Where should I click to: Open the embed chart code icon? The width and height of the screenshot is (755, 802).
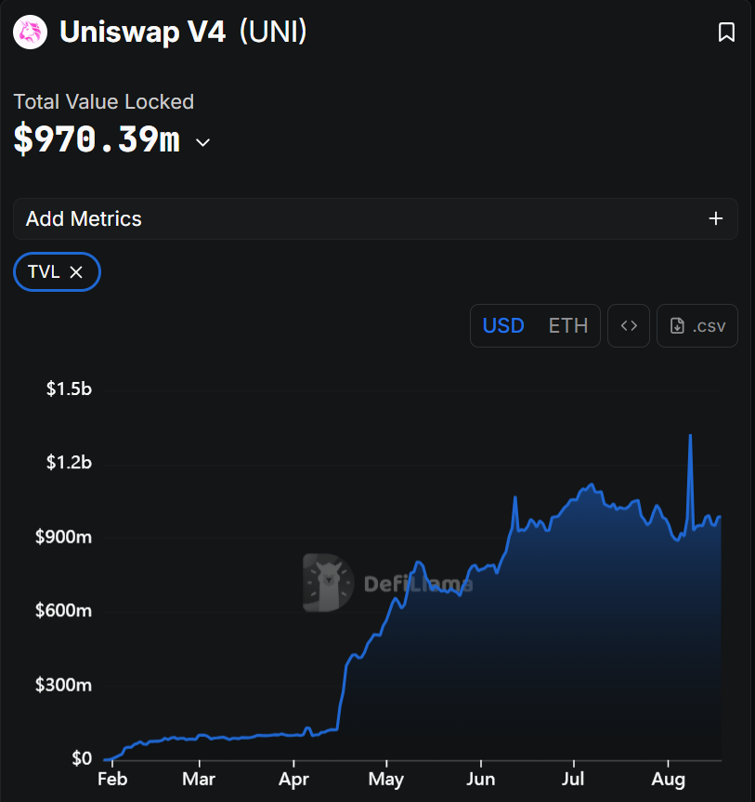(629, 325)
